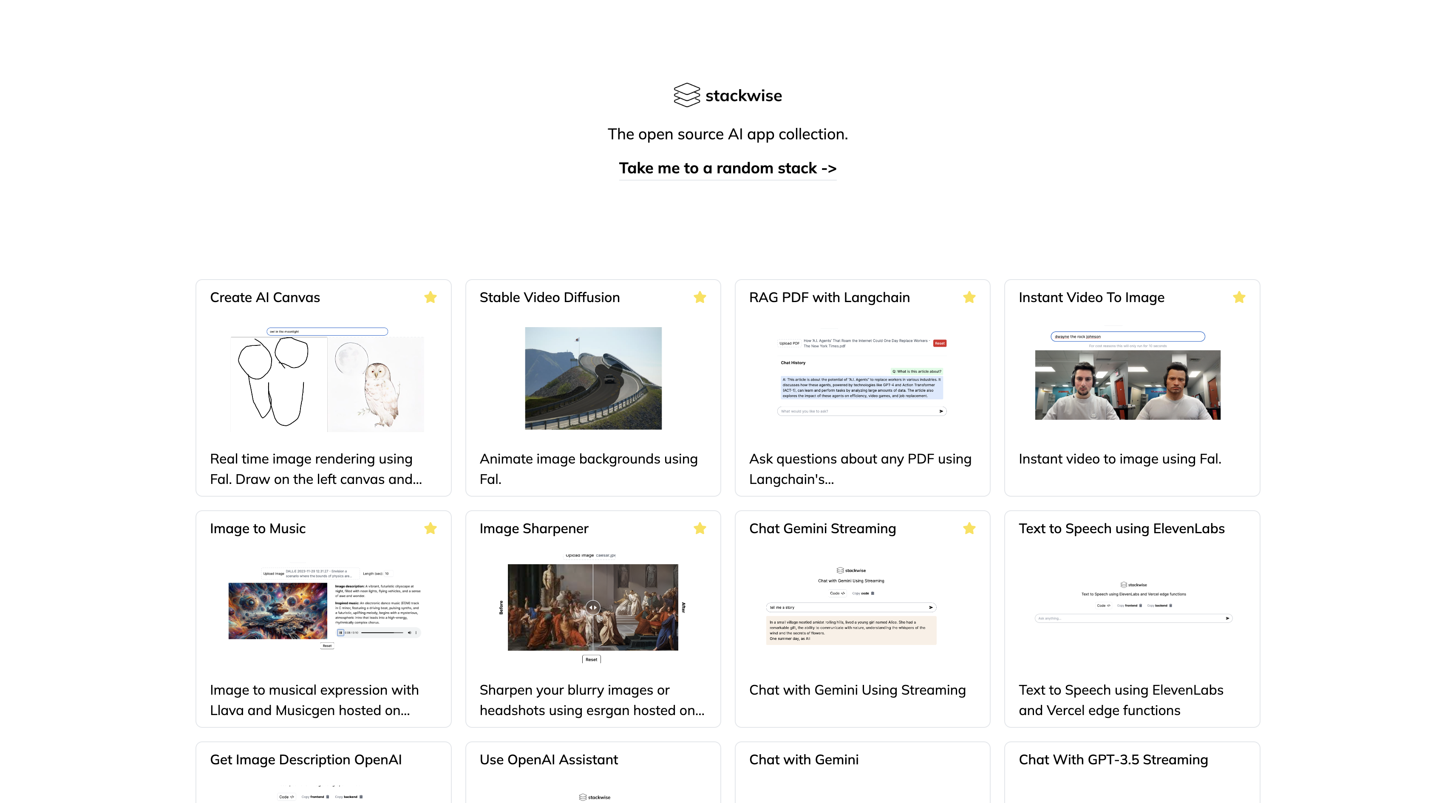Click the before/after slider handle on Caesar painting
The width and height of the screenshot is (1456, 803).
coord(592,608)
